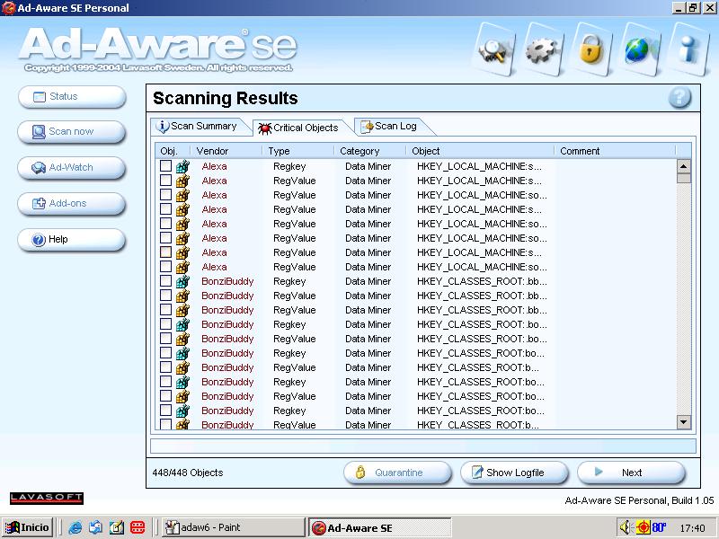Click the vertical scrollbar thumb in results list

[684, 178]
